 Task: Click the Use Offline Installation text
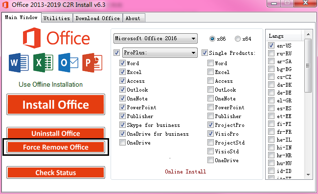[x=50, y=84]
